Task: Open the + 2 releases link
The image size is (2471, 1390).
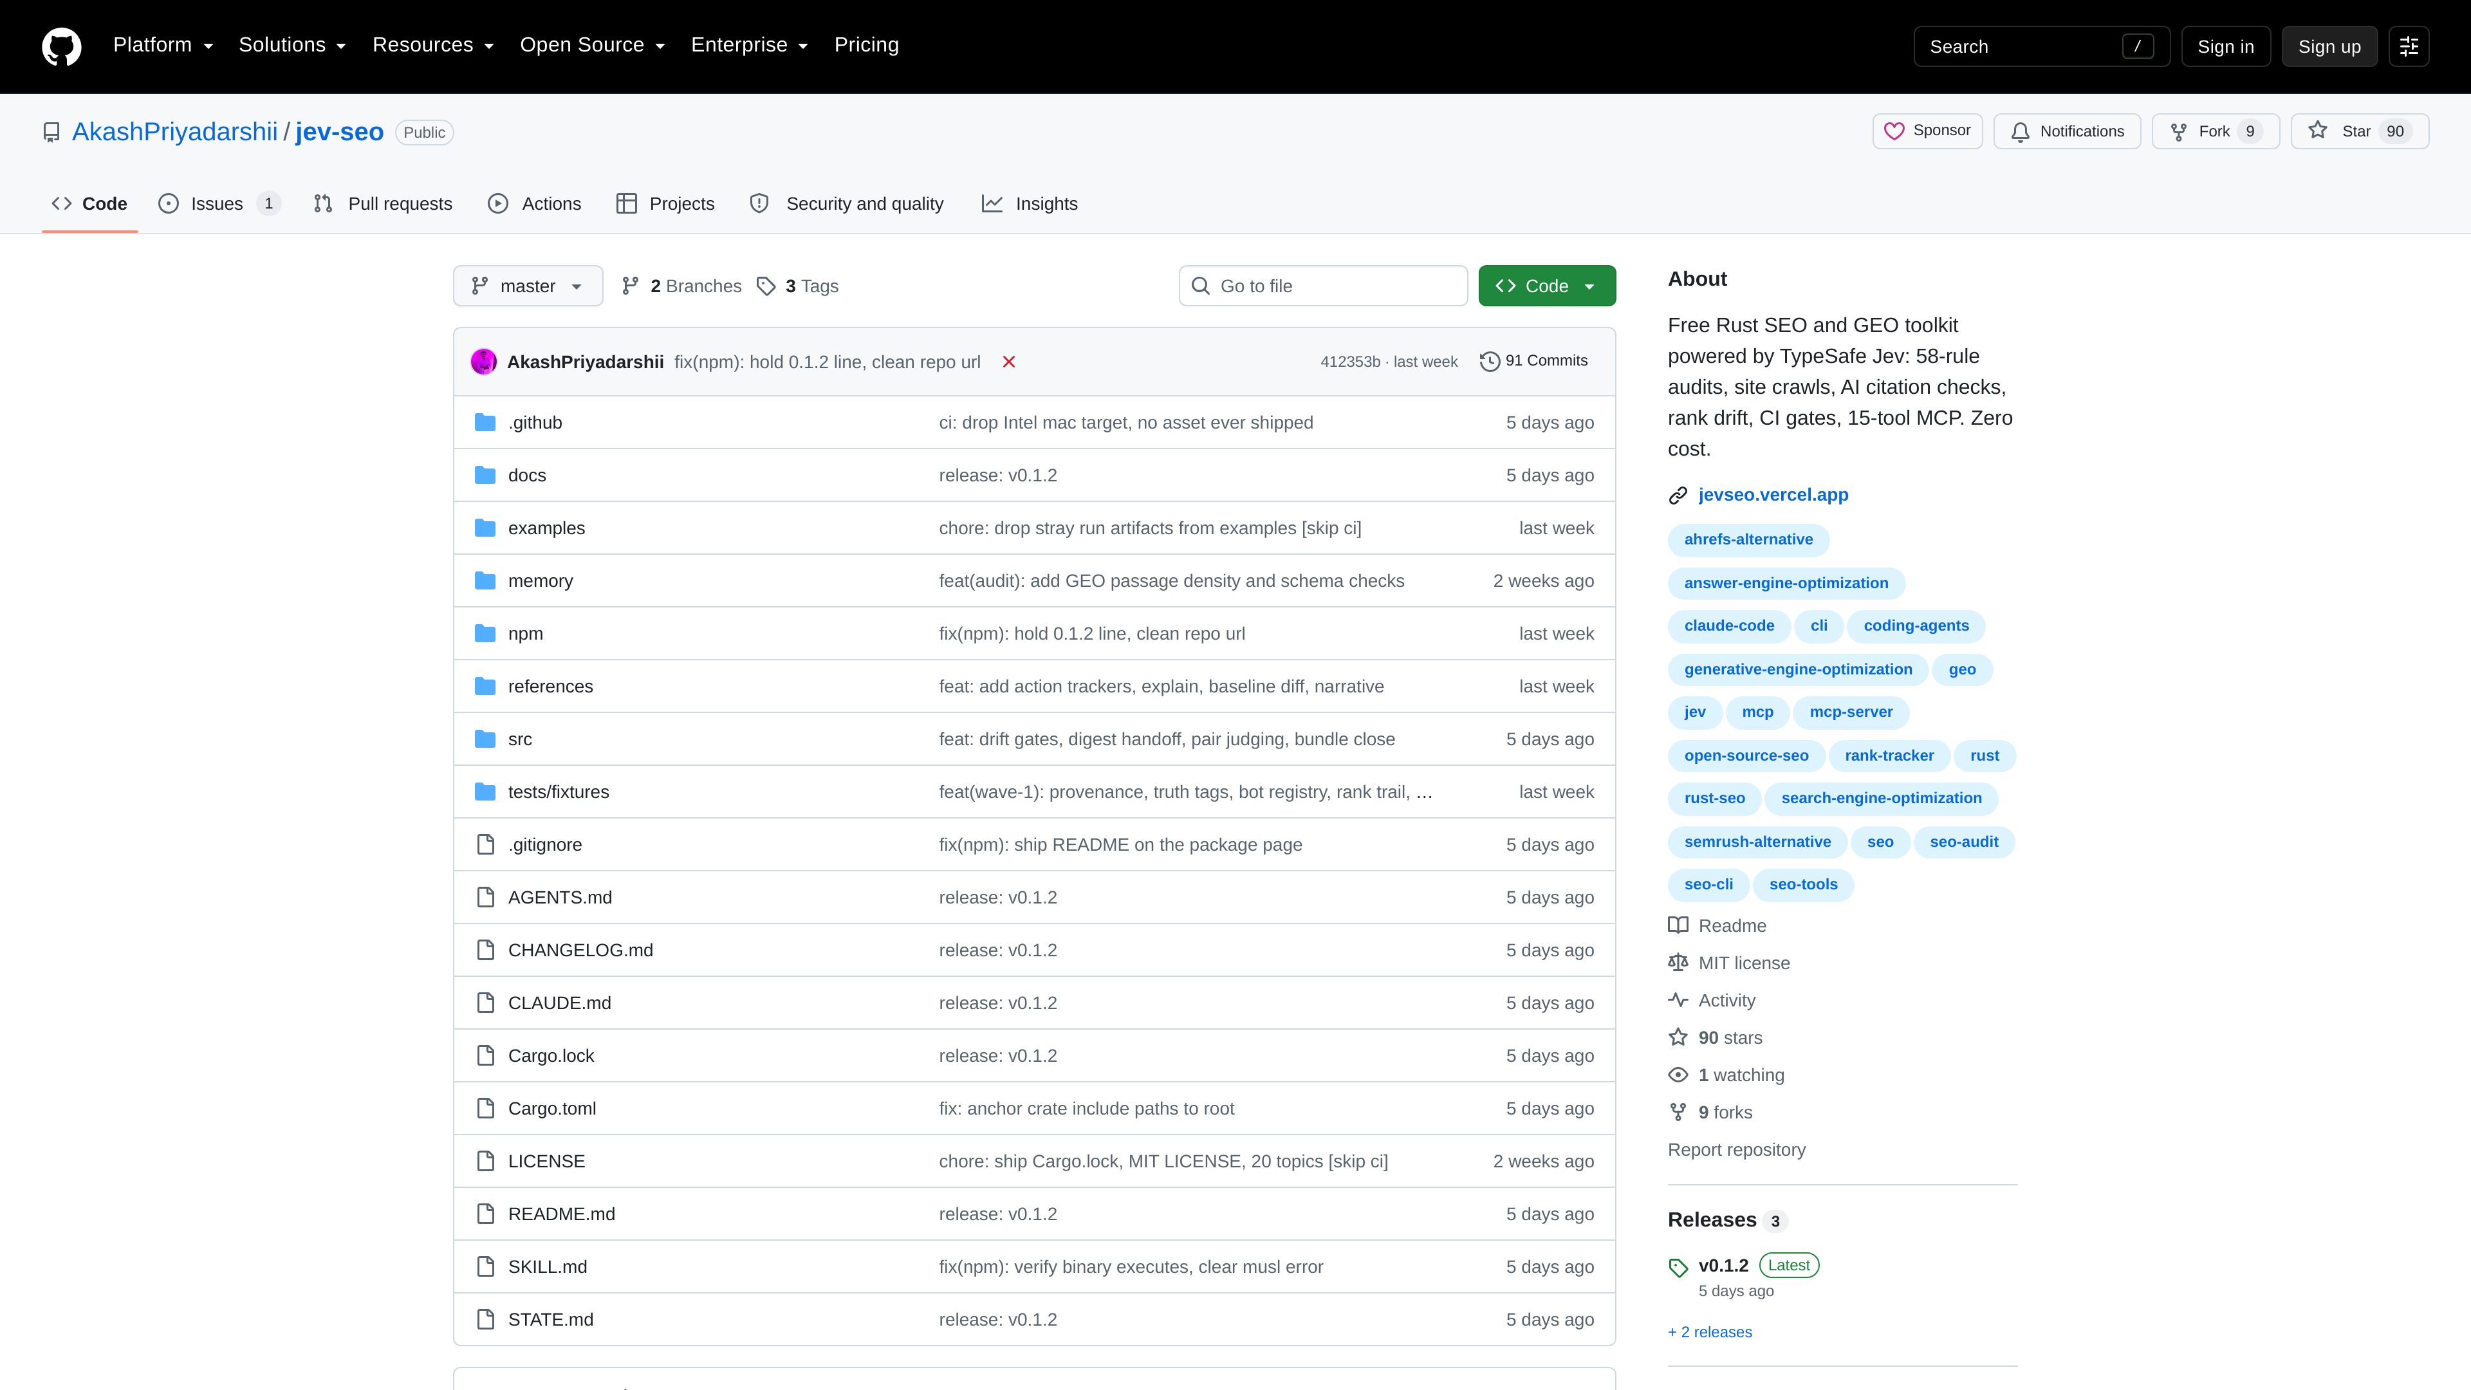Action: (1709, 1333)
